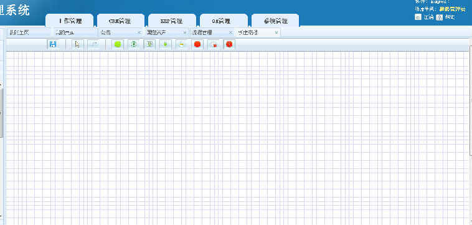Open the OA管理 tab
This screenshot has width=472, height=225.
pyautogui.click(x=224, y=21)
